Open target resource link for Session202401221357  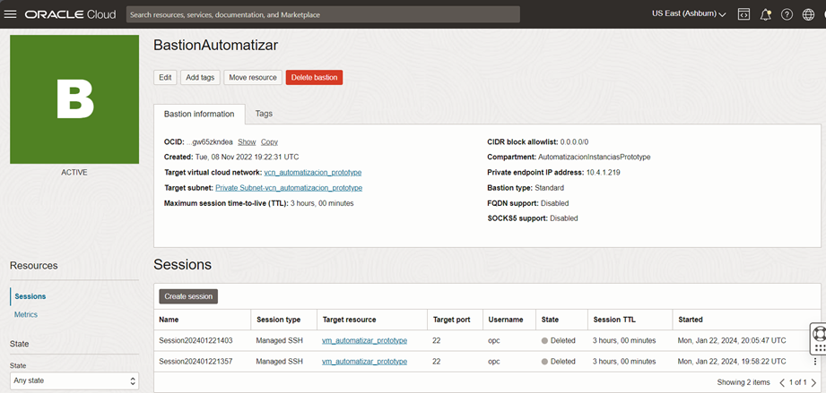(x=364, y=362)
